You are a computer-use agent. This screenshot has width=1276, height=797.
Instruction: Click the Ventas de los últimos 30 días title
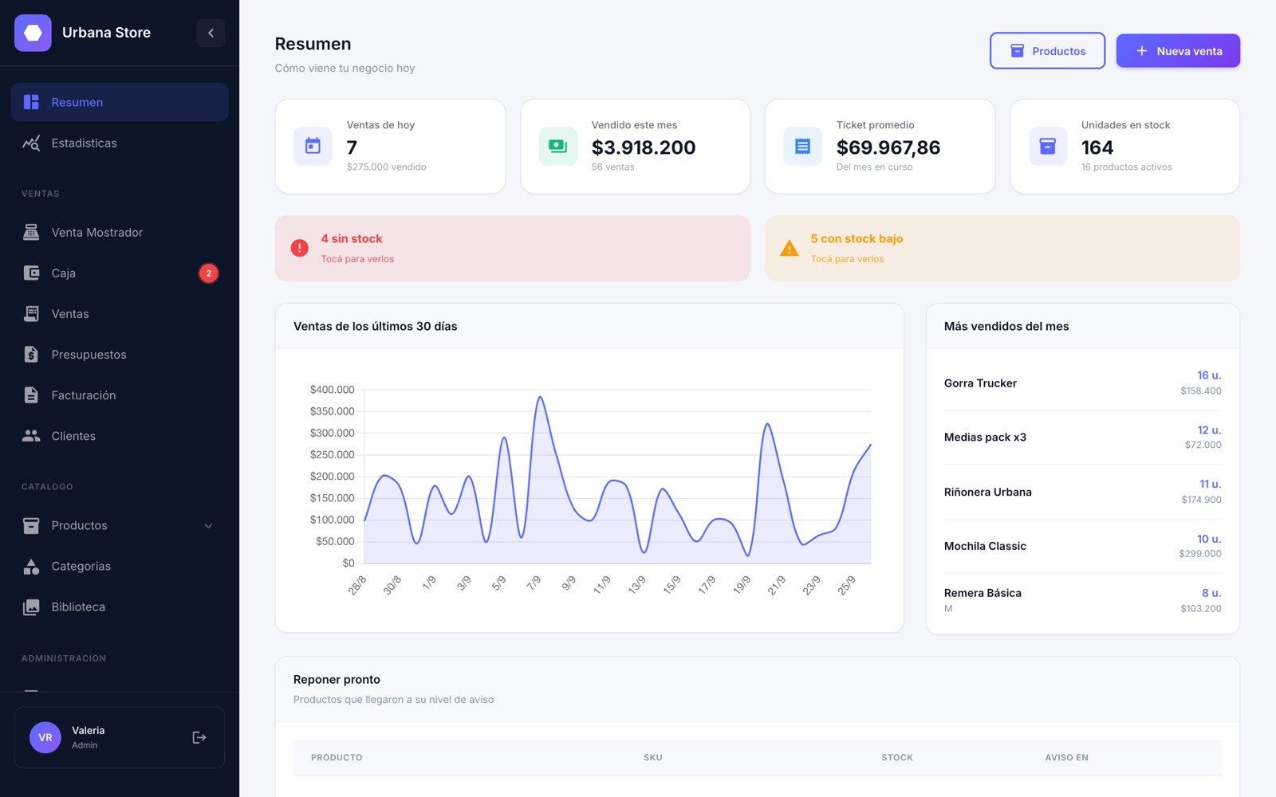[376, 326]
